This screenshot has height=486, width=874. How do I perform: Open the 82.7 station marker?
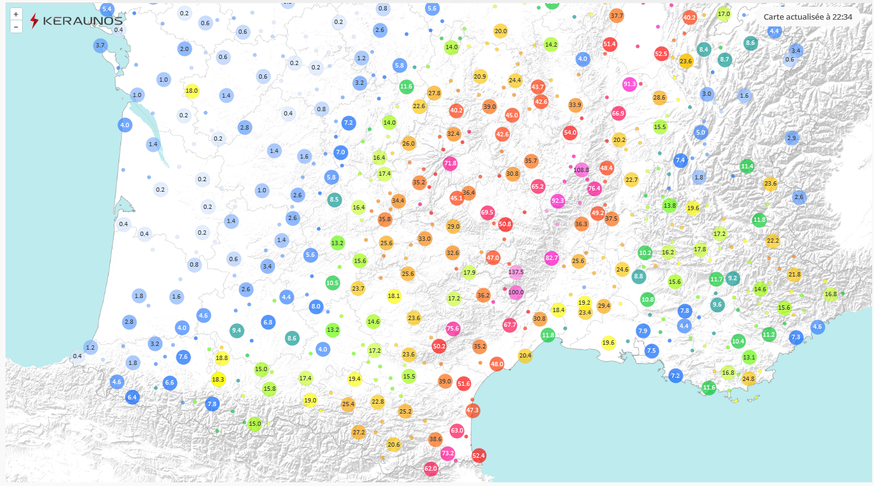tap(551, 258)
